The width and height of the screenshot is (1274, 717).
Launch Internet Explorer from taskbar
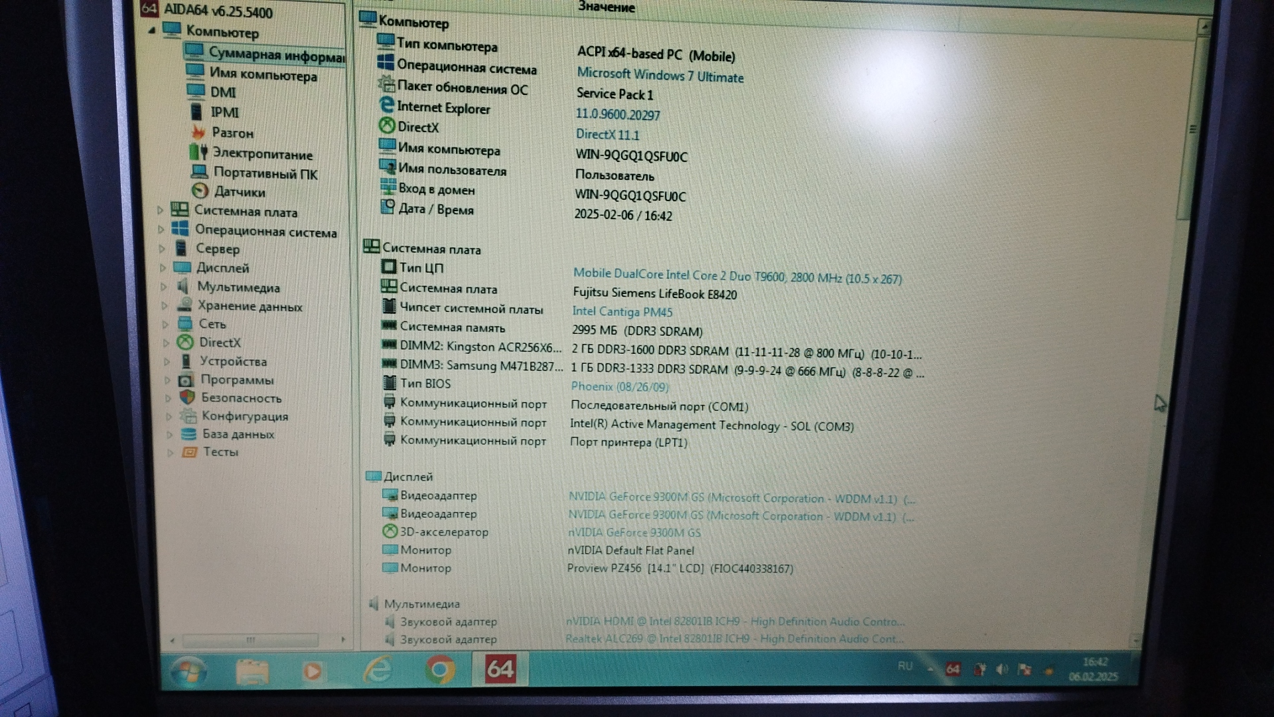pyautogui.click(x=377, y=669)
